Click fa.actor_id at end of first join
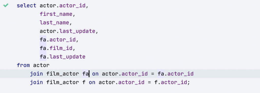This screenshot has height=93, width=260. click(176, 74)
